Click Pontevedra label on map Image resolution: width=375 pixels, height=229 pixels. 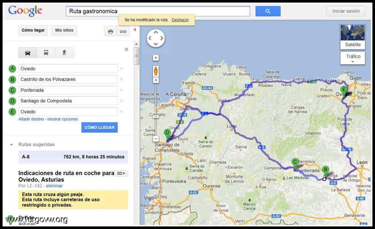click(174, 181)
